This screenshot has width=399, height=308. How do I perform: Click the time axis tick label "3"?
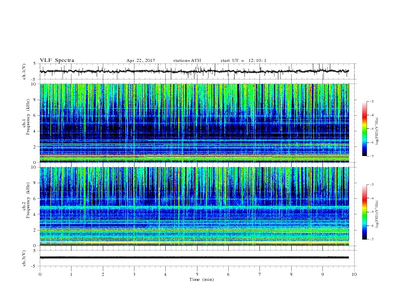pyautogui.click(x=134, y=274)
